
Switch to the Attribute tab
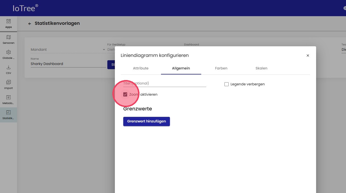[x=141, y=68]
